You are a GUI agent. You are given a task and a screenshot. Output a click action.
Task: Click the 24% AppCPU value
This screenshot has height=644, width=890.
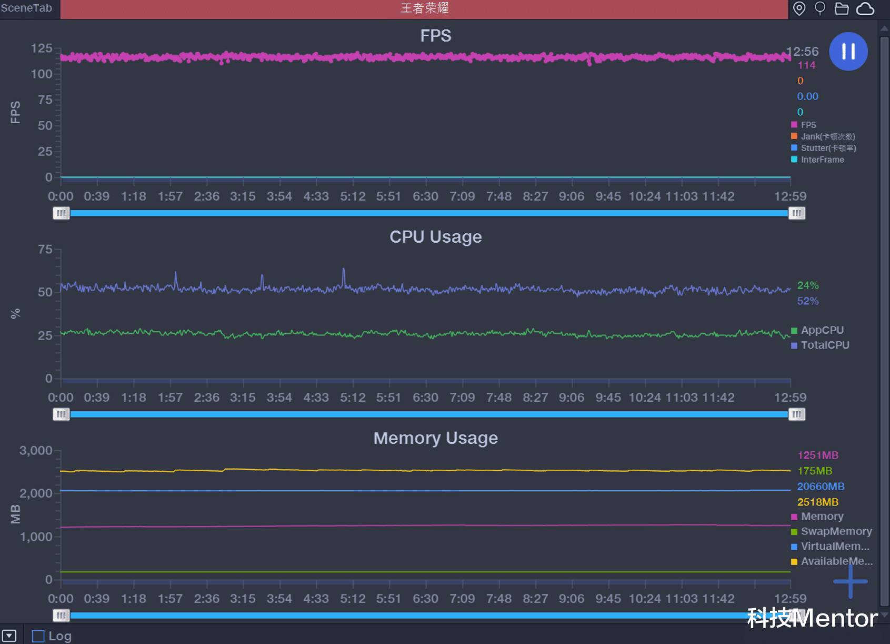click(808, 285)
